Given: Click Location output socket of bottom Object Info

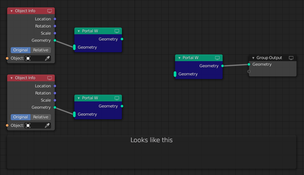Looking at the screenshot, I should [55, 86].
